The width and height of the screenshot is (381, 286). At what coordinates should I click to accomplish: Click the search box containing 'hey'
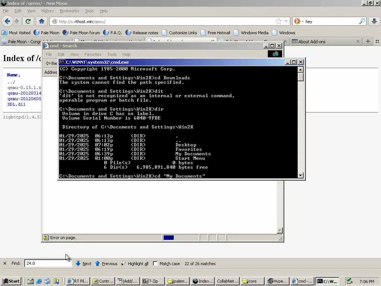[332, 21]
